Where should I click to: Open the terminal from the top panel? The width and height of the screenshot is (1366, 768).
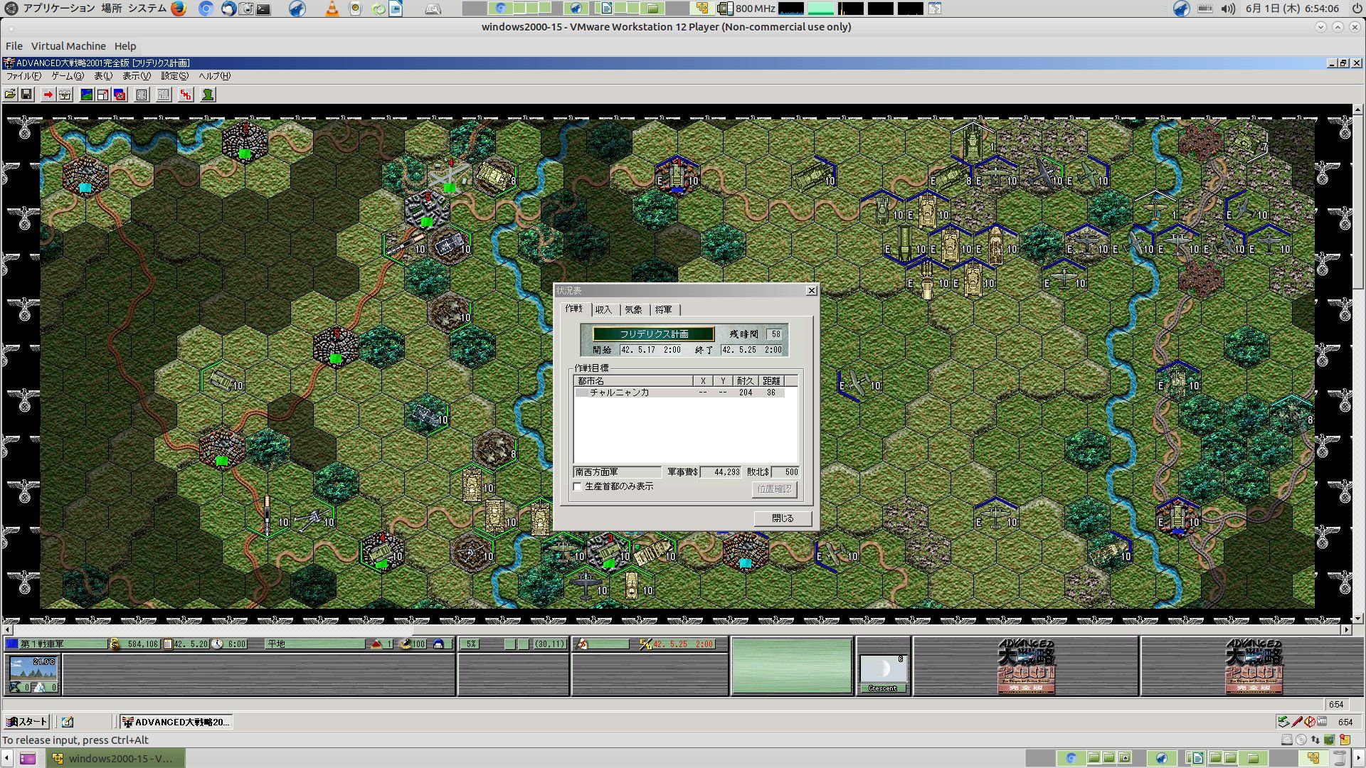tap(263, 9)
